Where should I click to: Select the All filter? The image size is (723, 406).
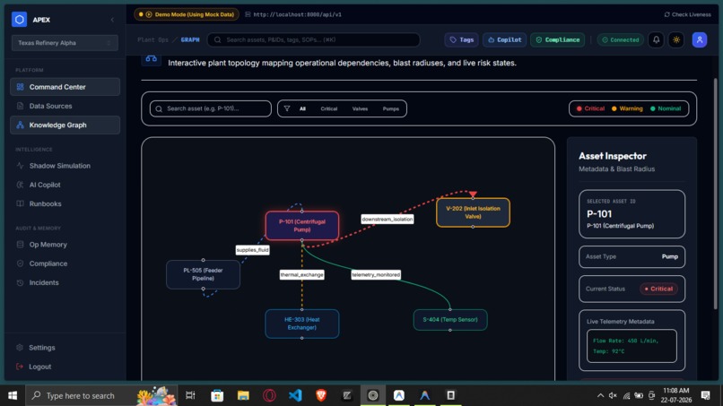pyautogui.click(x=302, y=108)
